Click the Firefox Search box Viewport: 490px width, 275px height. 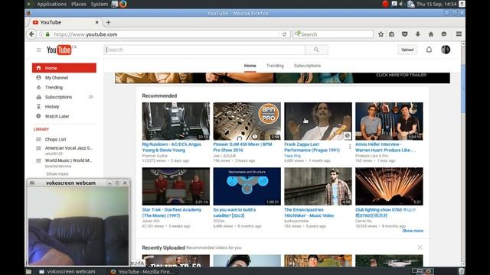(x=333, y=34)
